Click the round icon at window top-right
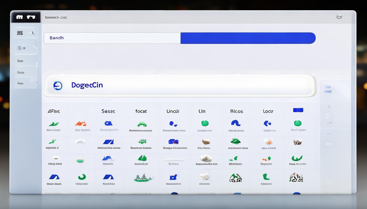Image resolution: width=367 pixels, height=209 pixels. [339, 17]
